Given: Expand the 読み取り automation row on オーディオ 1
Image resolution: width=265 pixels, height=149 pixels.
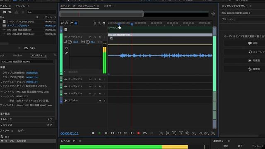Looking at the screenshot, I should coord(64,72).
